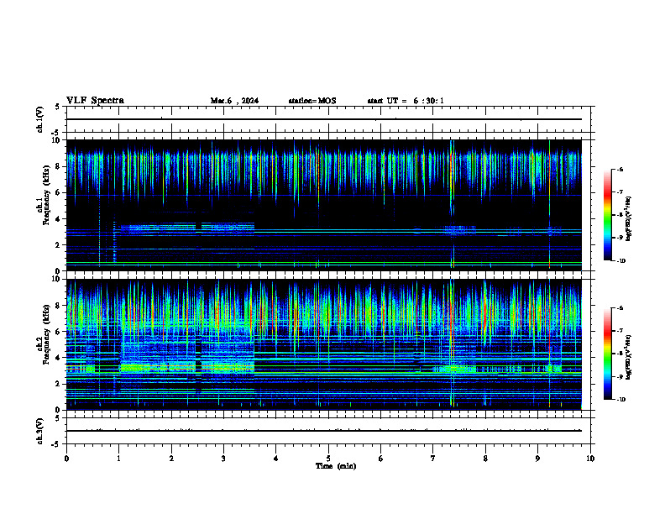The height and width of the screenshot is (514, 665).
Task: Click time axis tick label "7"
Action: 433,459
